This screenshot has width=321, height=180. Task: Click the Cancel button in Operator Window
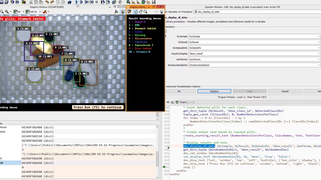tap(285, 91)
